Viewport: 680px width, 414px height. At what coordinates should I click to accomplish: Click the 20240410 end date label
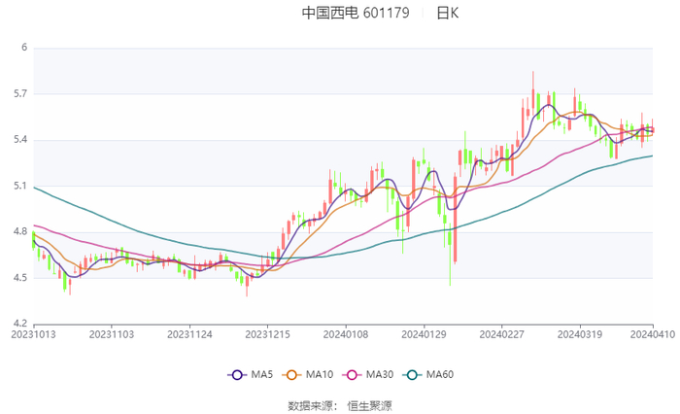(653, 333)
